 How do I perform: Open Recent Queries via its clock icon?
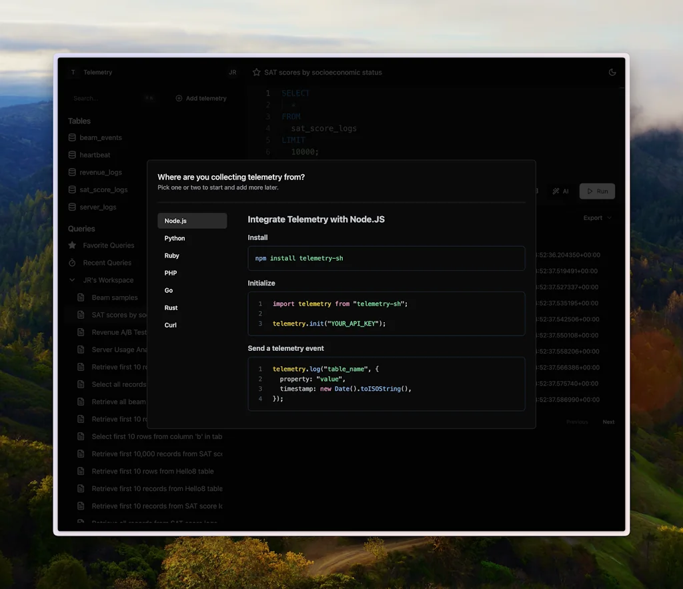(73, 263)
